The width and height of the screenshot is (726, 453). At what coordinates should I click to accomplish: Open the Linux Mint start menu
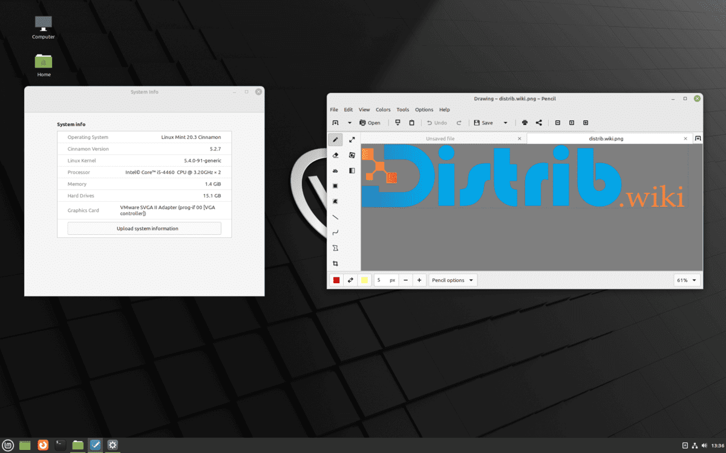8,445
